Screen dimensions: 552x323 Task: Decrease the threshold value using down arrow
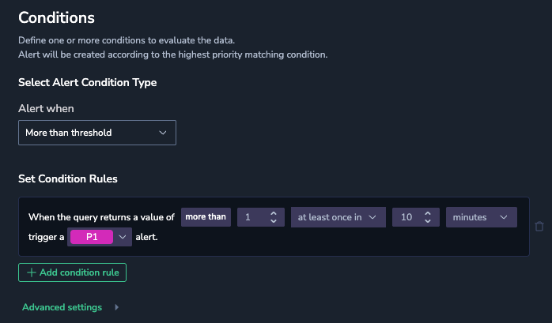tap(273, 221)
